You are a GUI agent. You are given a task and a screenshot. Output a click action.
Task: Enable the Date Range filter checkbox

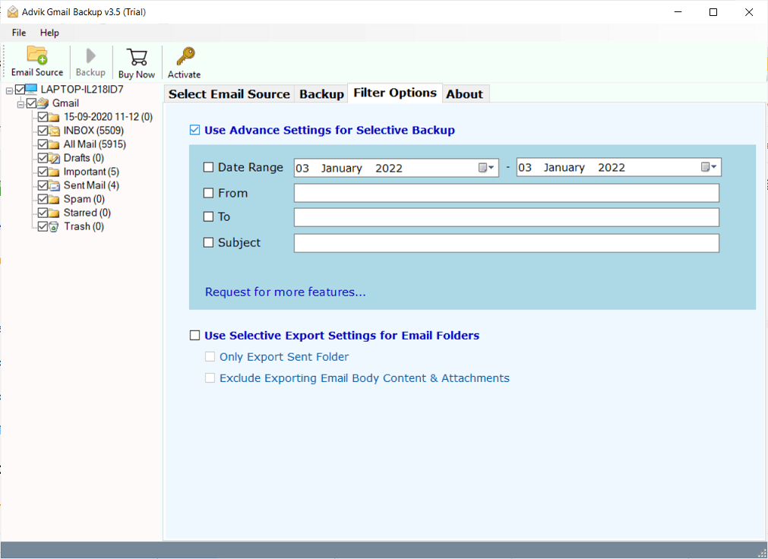pyautogui.click(x=208, y=167)
